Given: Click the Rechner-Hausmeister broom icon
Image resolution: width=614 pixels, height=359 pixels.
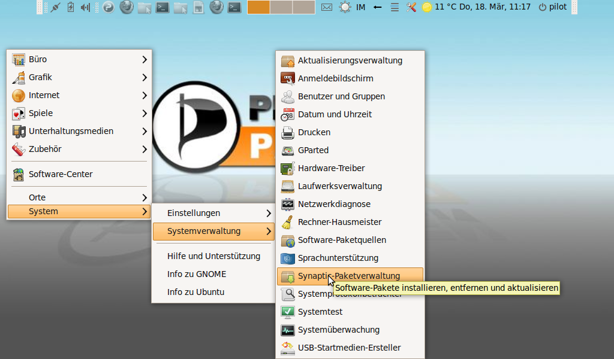Looking at the screenshot, I should point(288,222).
